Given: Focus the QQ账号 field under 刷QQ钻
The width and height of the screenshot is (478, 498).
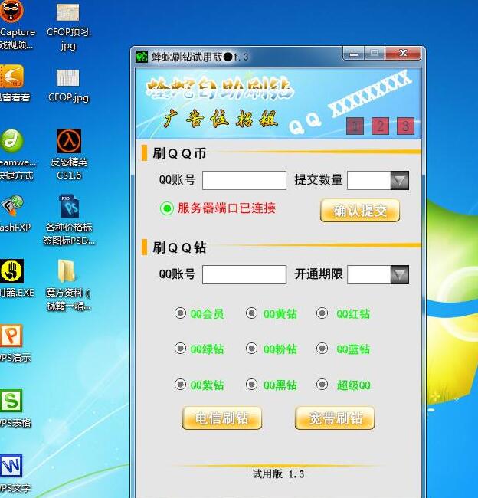Looking at the screenshot, I should point(244,274).
